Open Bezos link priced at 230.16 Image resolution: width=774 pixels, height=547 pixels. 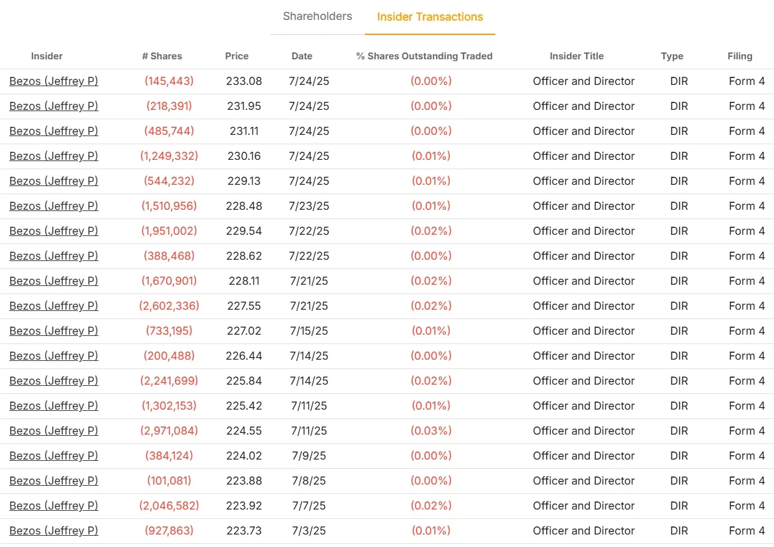(54, 156)
